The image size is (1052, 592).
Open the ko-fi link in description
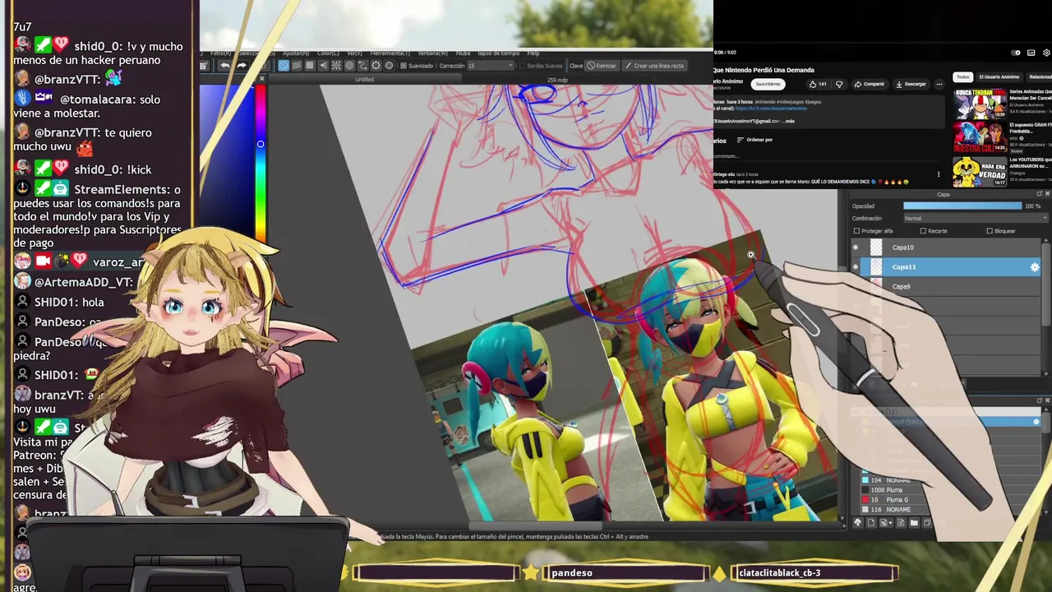[771, 109]
